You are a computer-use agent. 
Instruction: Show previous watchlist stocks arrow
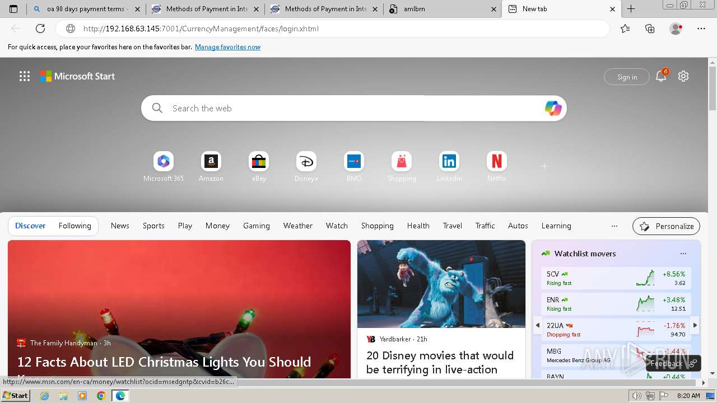coord(538,325)
